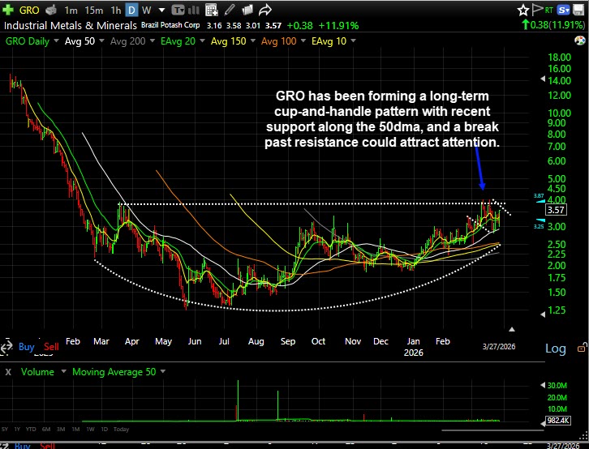Select the Today time range
Viewport: 589px width, 449px height.
121,429
